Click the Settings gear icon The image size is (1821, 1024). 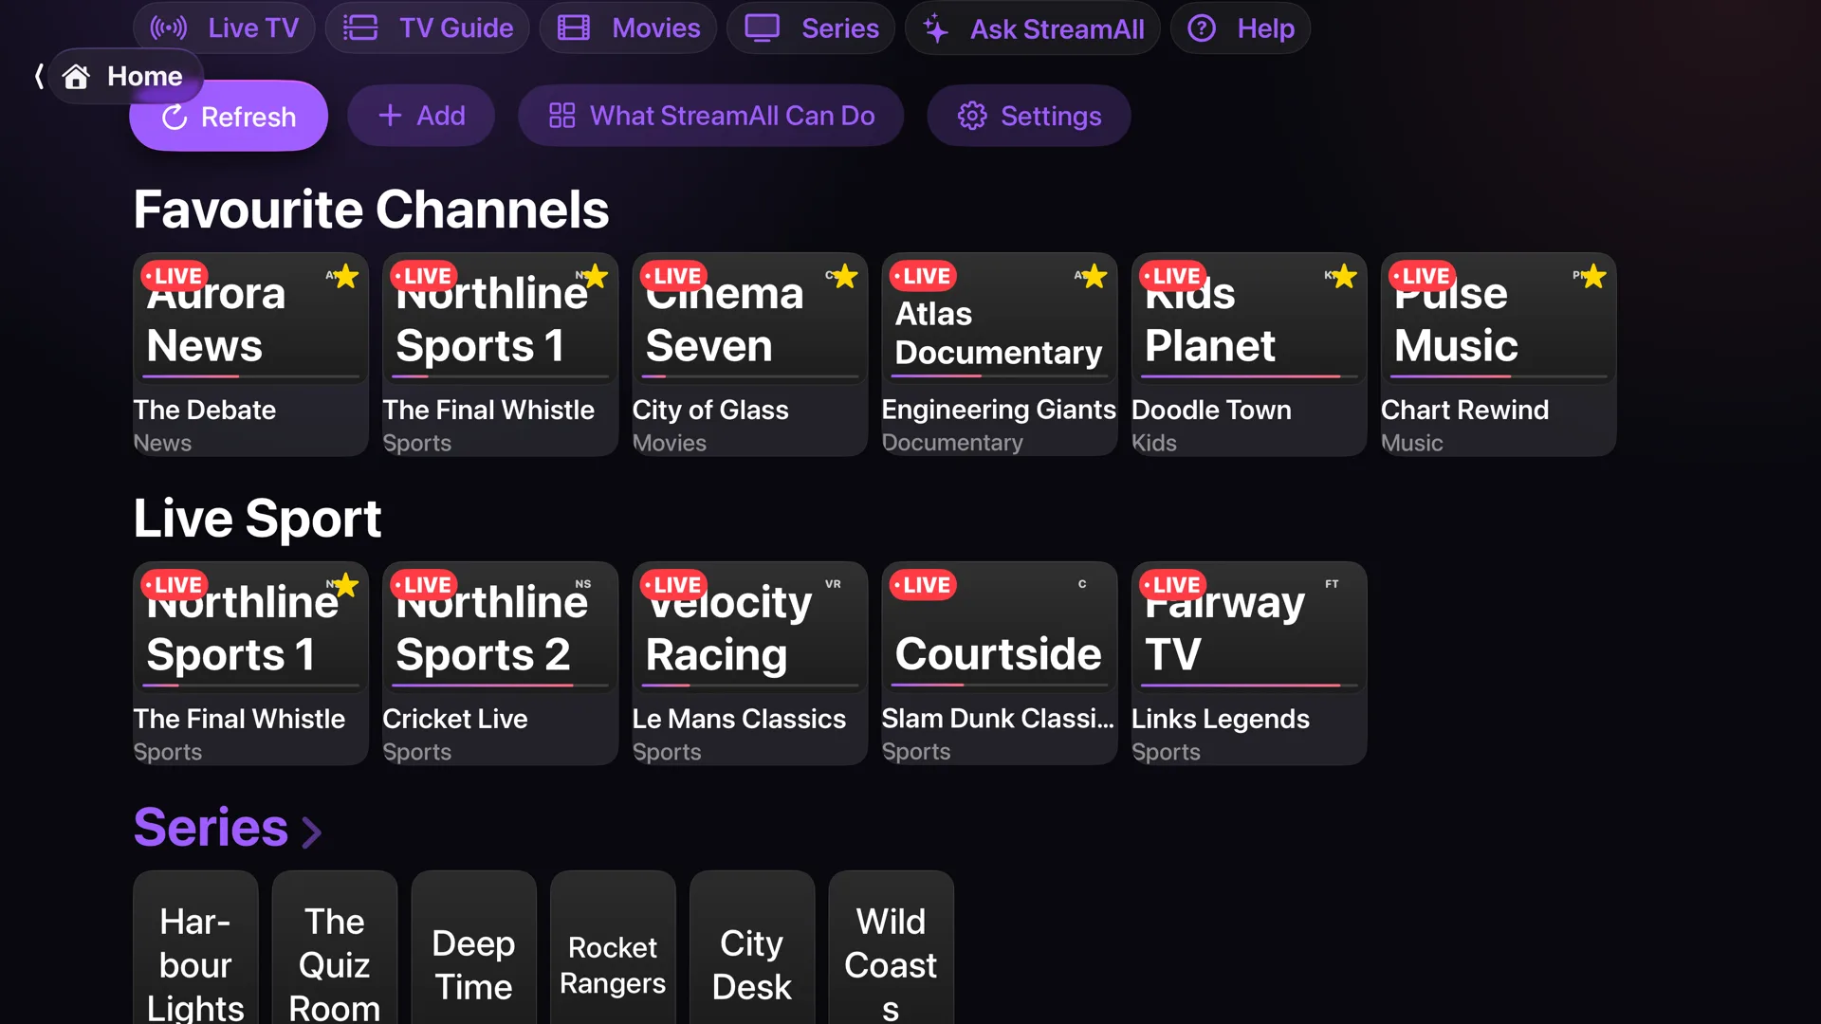[972, 116]
